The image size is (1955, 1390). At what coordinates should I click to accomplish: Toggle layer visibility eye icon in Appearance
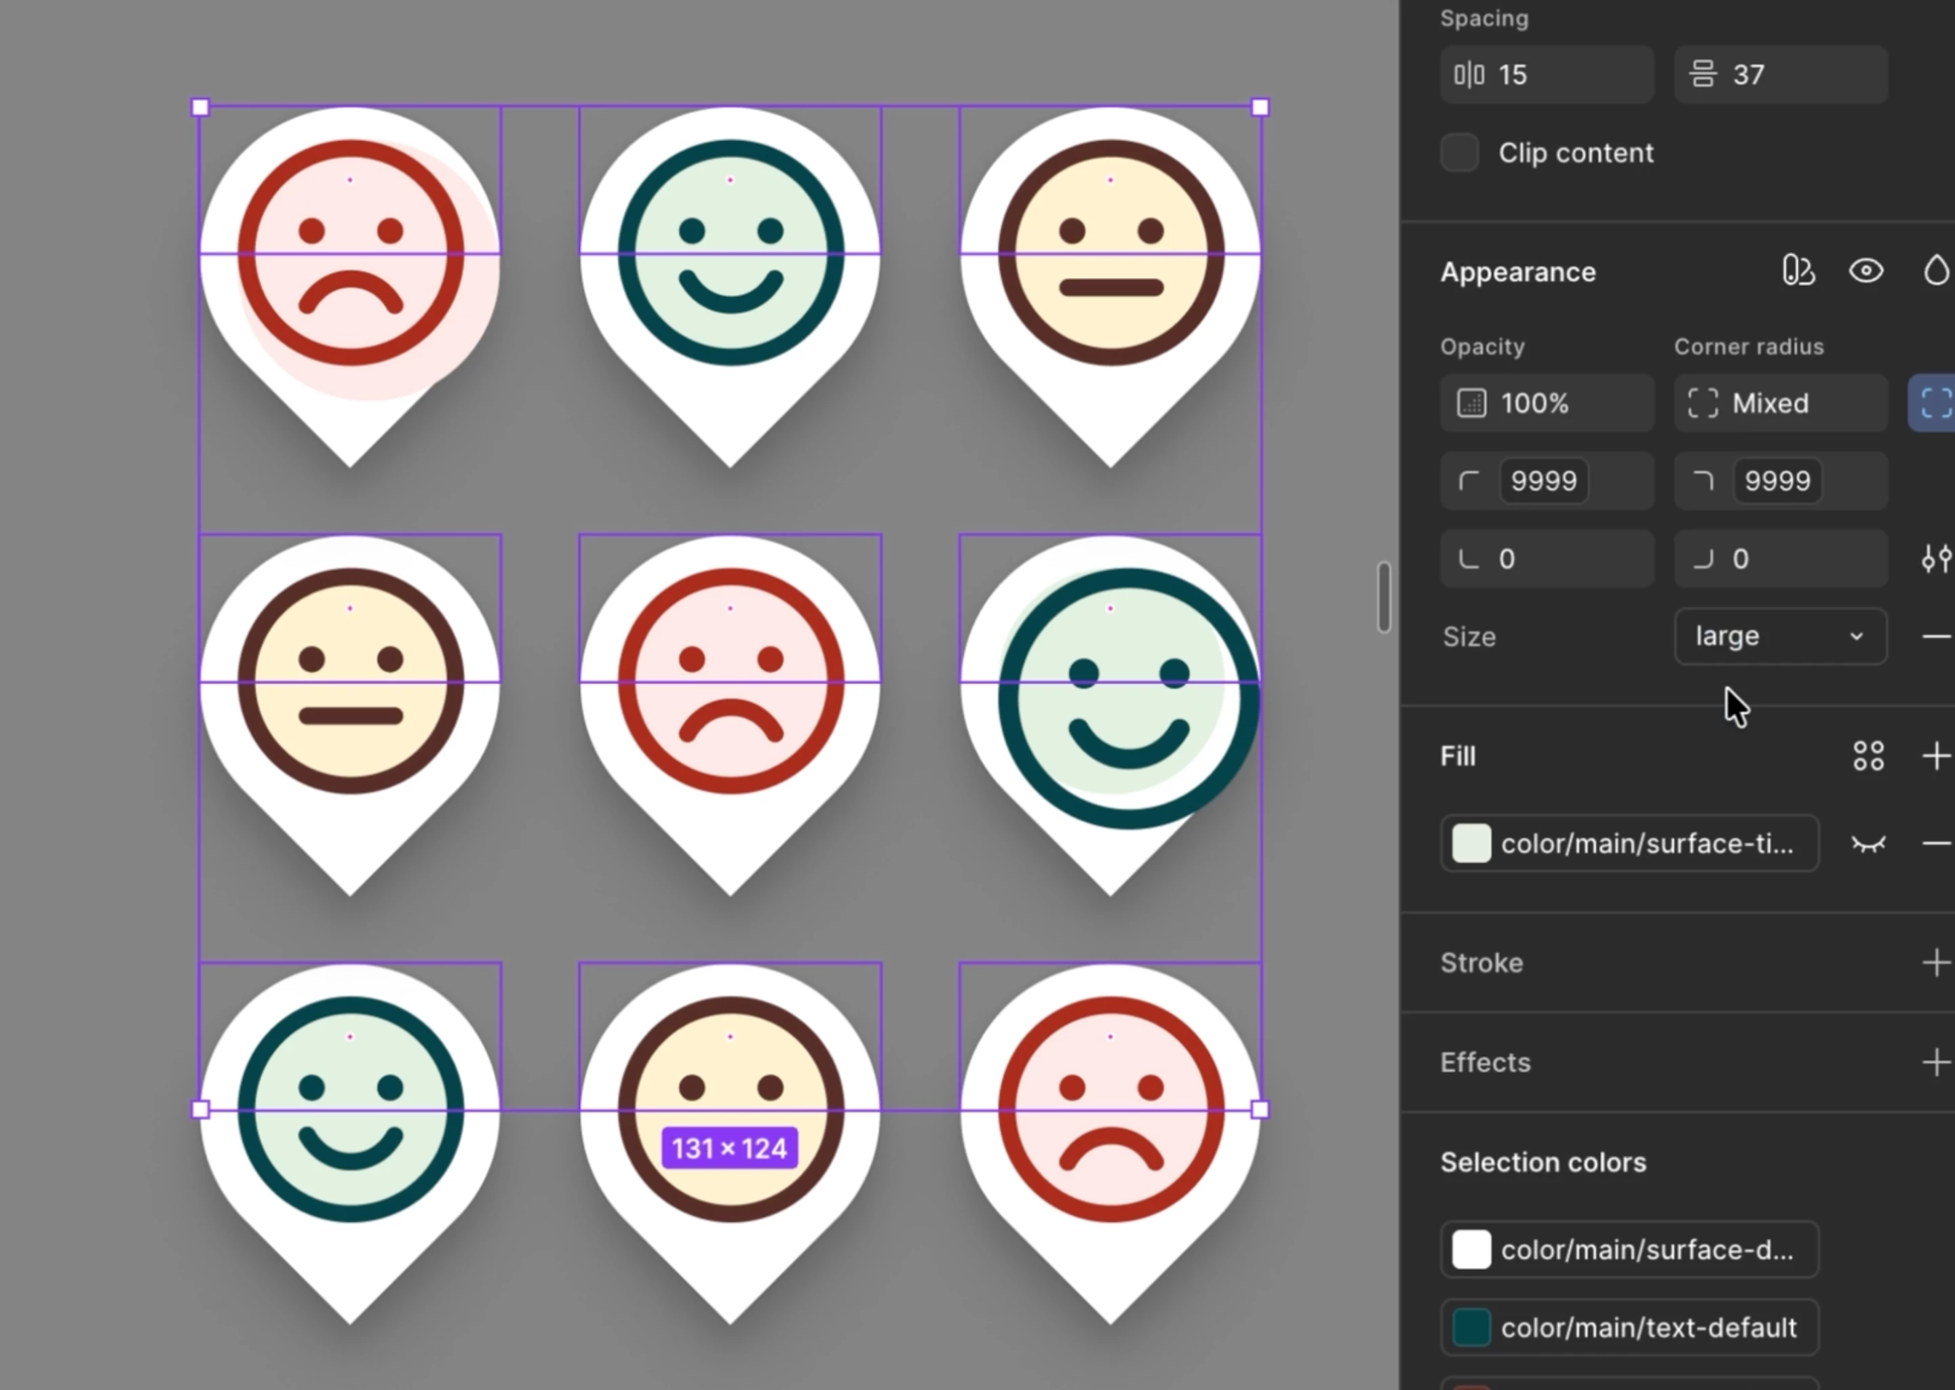[x=1866, y=271]
